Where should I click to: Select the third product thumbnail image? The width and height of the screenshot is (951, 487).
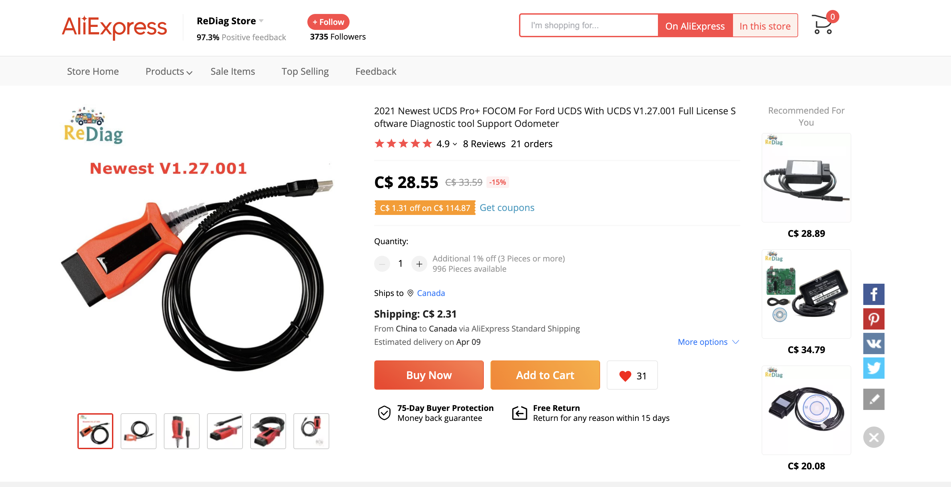point(181,431)
